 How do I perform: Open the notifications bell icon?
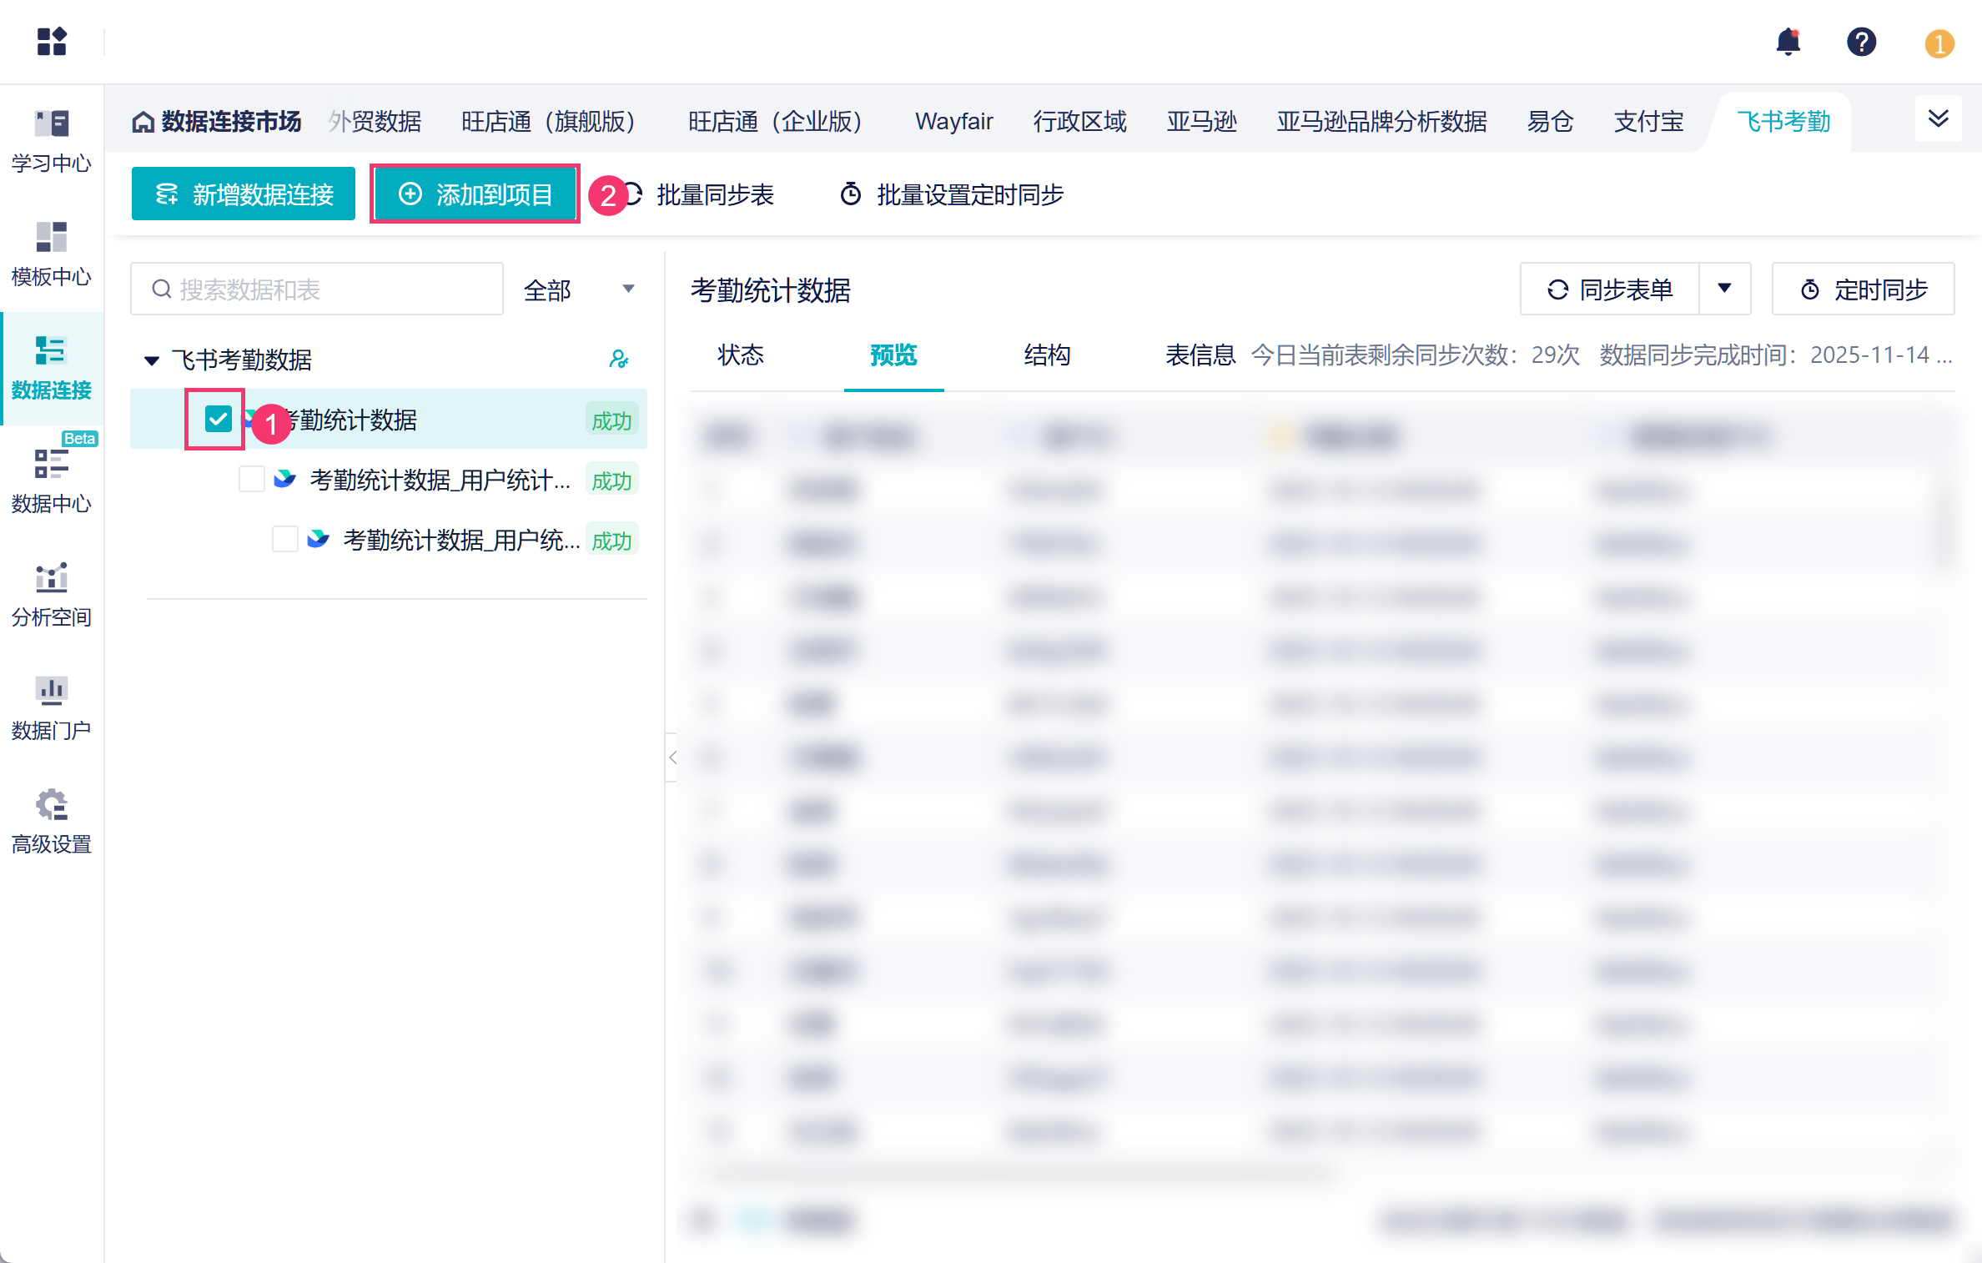tap(1788, 42)
